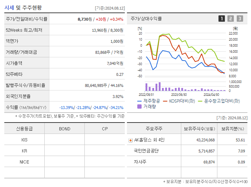Select the 3.92% foreign ownership value

point(118,97)
